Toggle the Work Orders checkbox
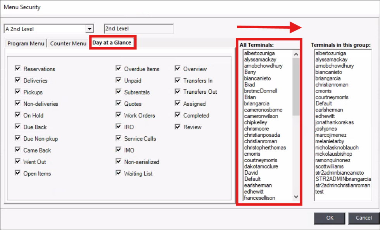Image resolution: width=380 pixels, height=230 pixels. pos(118,115)
